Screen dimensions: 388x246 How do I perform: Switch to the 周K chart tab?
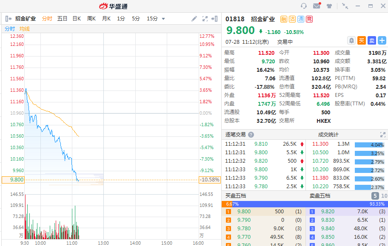pos(91,19)
